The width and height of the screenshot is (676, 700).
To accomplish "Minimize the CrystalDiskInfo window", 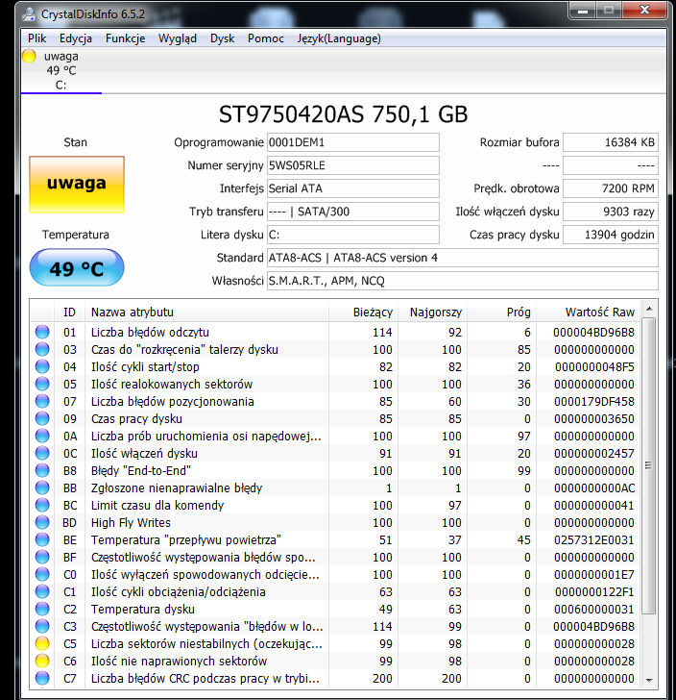I will point(582,11).
